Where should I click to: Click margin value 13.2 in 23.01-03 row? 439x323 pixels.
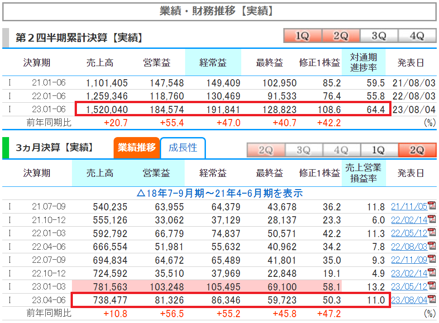click(376, 287)
